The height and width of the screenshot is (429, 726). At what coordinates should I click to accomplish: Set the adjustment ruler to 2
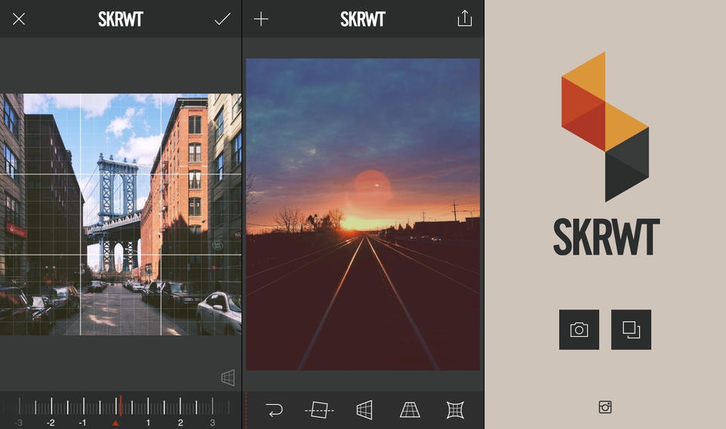[x=180, y=422]
